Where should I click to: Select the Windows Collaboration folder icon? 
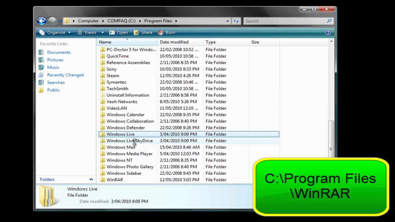click(x=102, y=121)
